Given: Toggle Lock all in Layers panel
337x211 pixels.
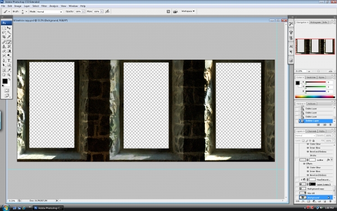Looking at the screenshot, I should click(313, 141).
